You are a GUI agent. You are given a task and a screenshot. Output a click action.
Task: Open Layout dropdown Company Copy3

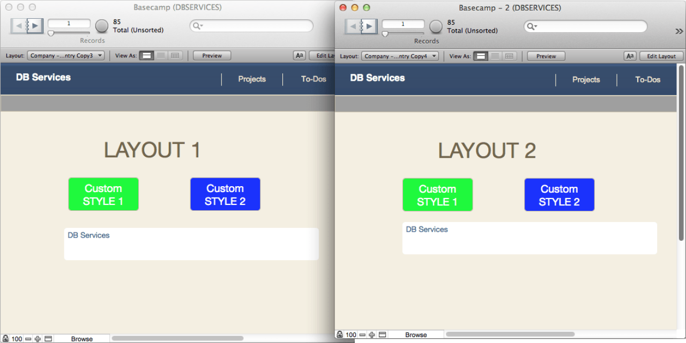tap(66, 56)
